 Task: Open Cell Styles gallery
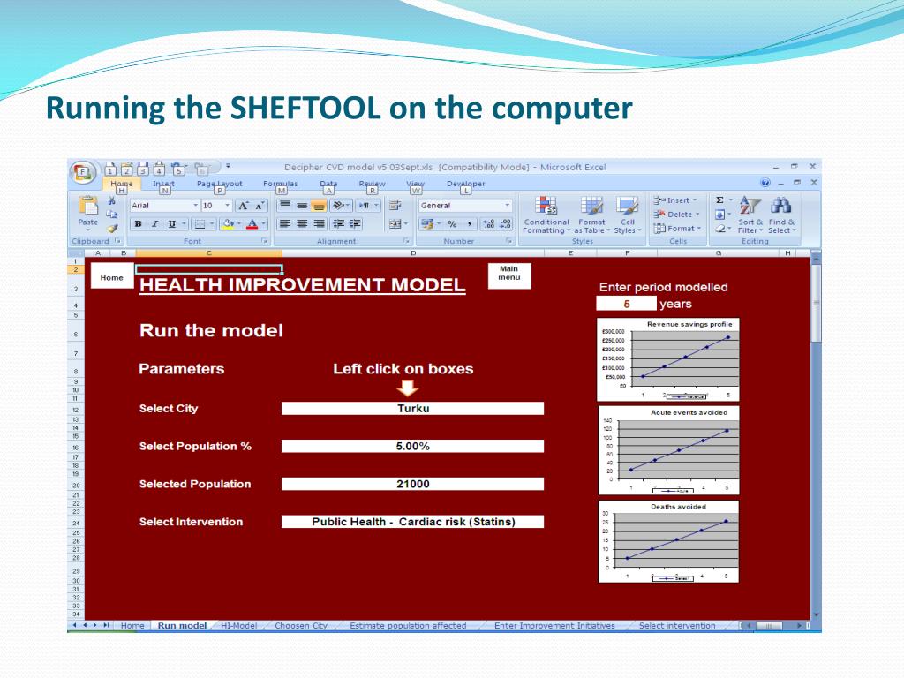628,215
